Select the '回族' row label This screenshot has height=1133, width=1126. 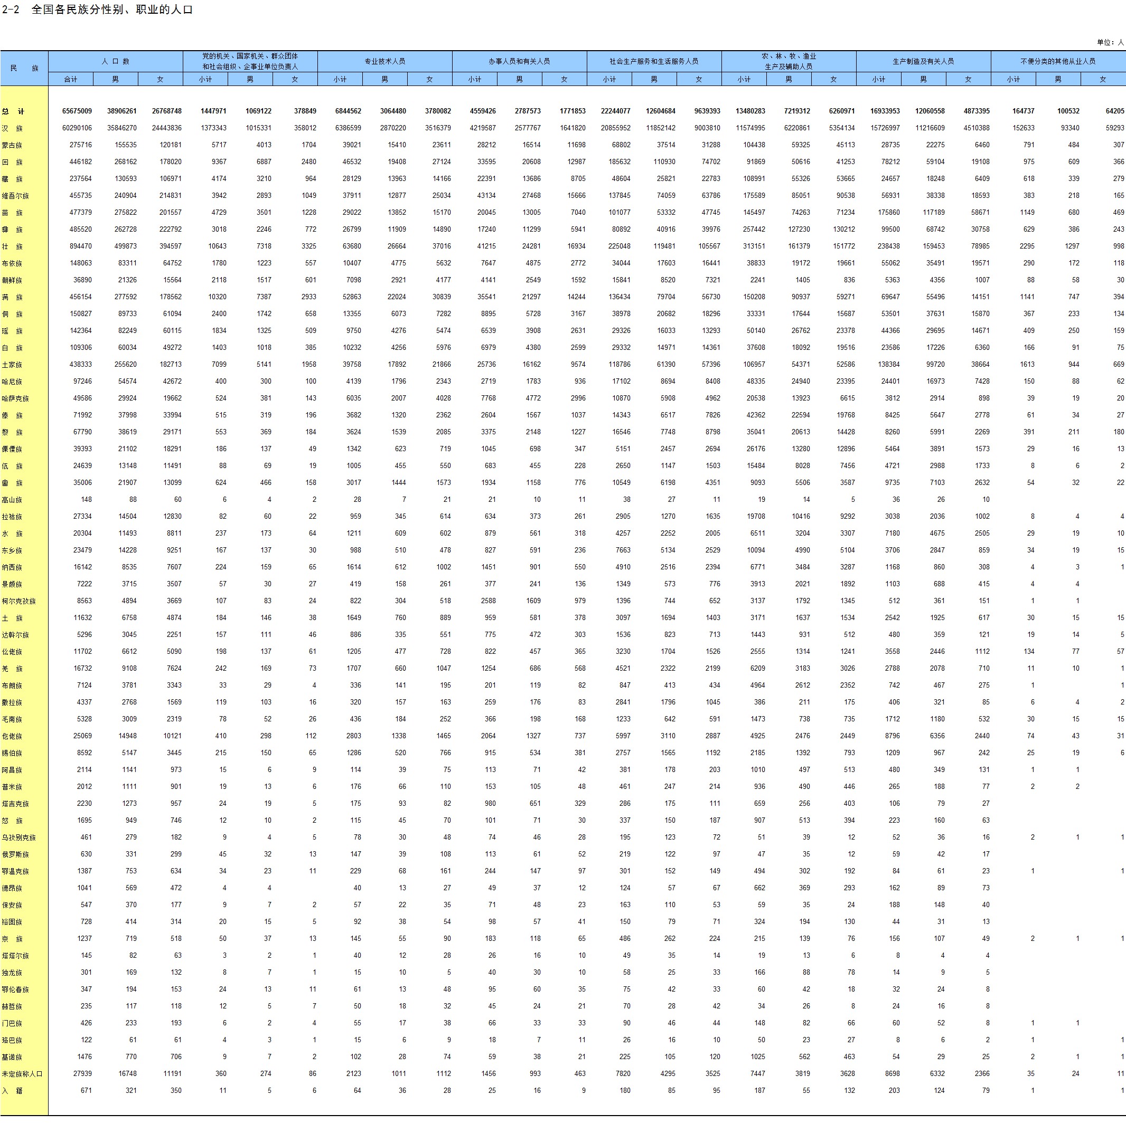12,162
